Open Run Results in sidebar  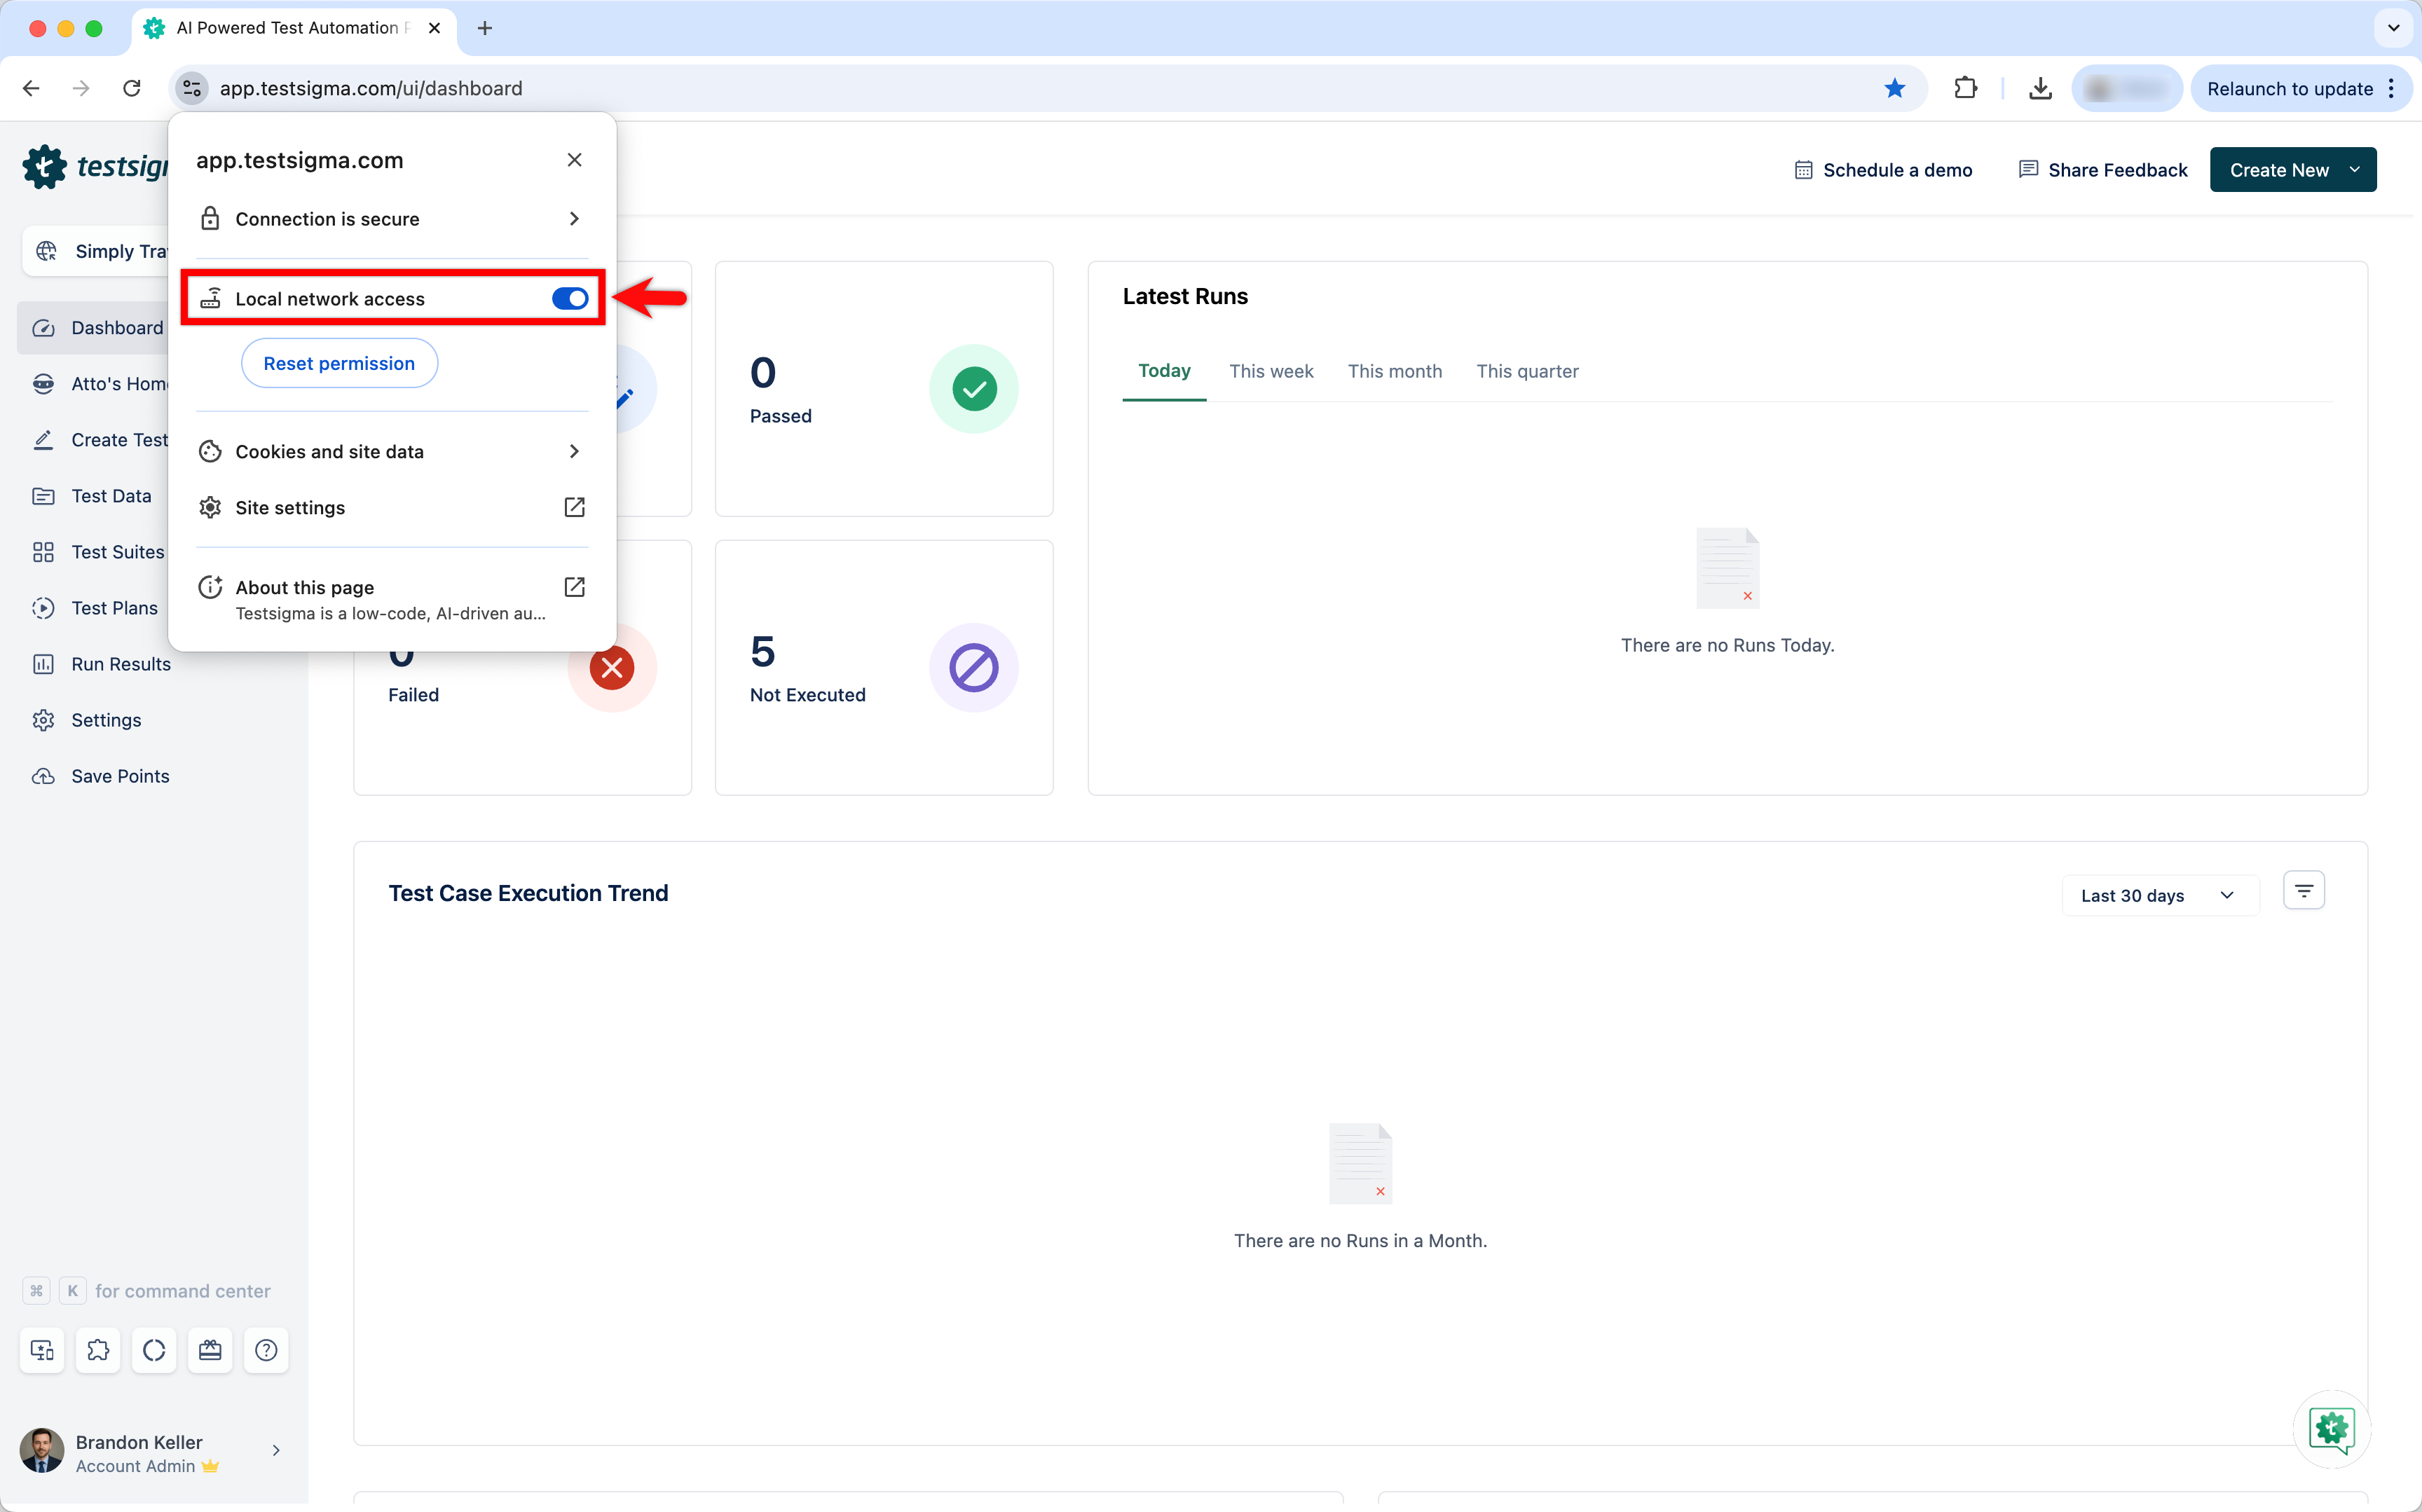pos(121,664)
